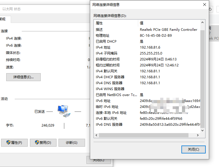Select the 物理地址 row in details list
Viewport: 219px width, 167px height.
pos(147,36)
